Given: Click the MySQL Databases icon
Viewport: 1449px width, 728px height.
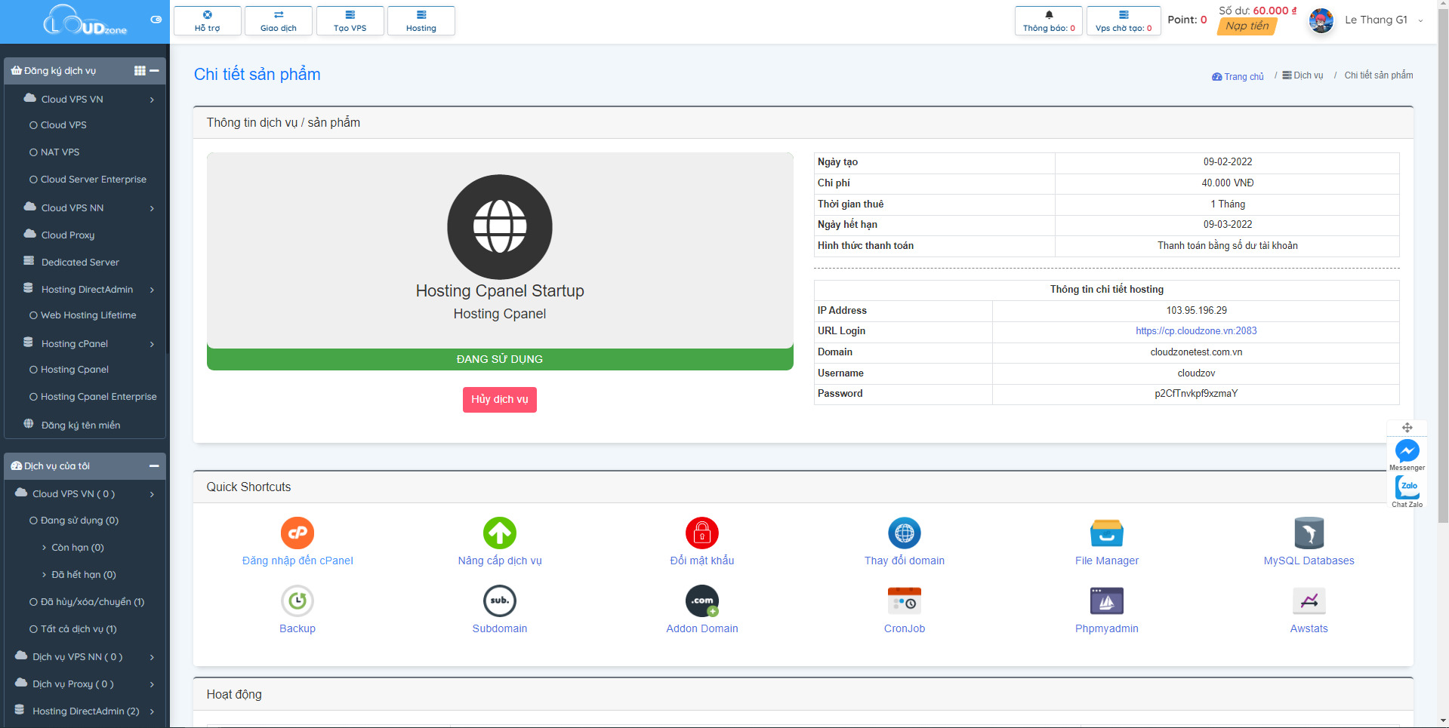Looking at the screenshot, I should (1308, 533).
